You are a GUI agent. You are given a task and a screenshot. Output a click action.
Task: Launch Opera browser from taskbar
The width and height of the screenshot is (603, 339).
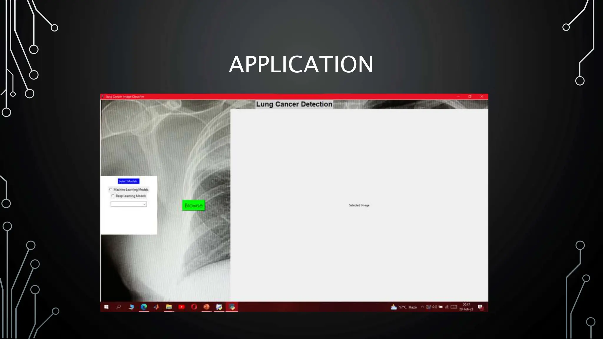pos(194,307)
